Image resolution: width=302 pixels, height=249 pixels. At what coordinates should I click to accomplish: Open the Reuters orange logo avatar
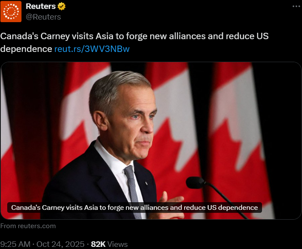11,11
